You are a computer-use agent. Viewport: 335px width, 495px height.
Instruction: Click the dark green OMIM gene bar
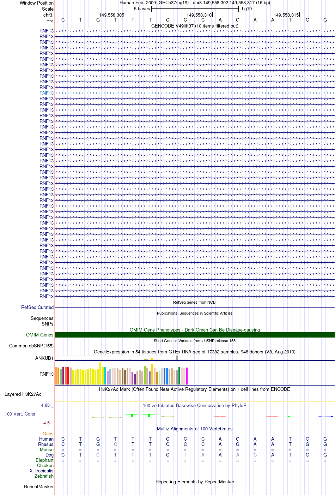(195, 335)
